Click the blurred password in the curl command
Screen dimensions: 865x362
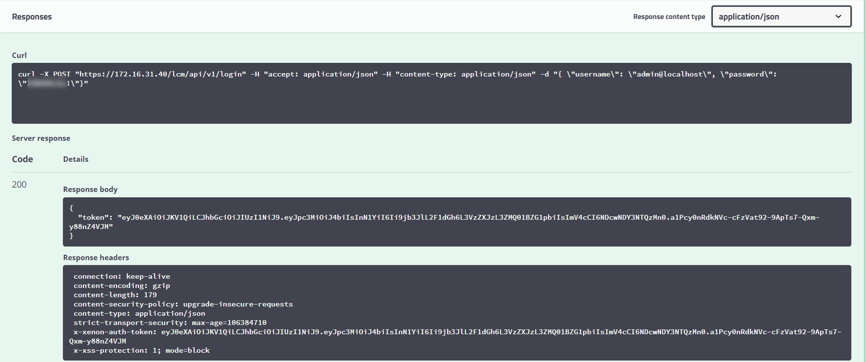coord(47,84)
